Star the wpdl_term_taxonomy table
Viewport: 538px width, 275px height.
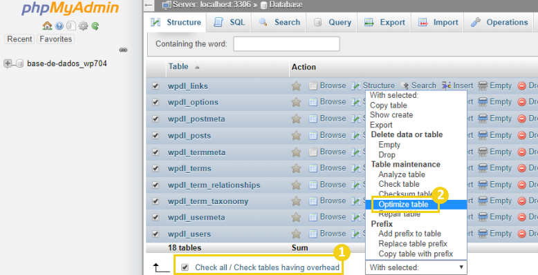point(296,201)
